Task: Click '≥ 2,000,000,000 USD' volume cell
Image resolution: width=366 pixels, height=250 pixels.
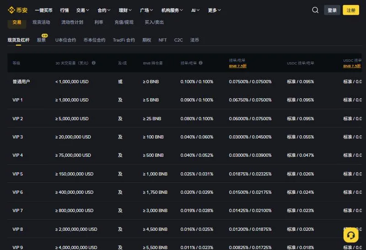Action: pyautogui.click(x=76, y=229)
